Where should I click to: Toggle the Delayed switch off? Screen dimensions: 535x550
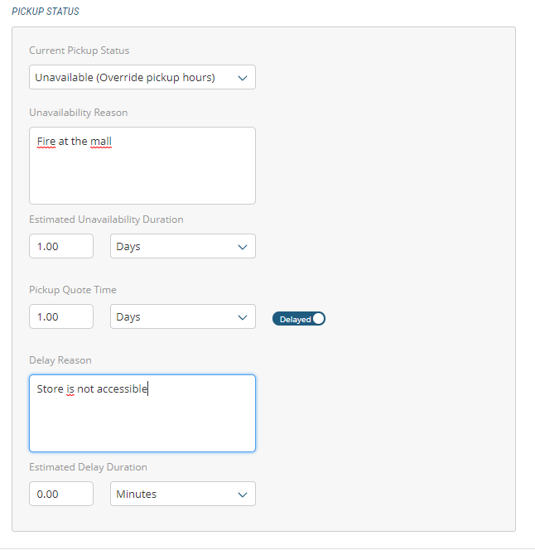point(299,318)
